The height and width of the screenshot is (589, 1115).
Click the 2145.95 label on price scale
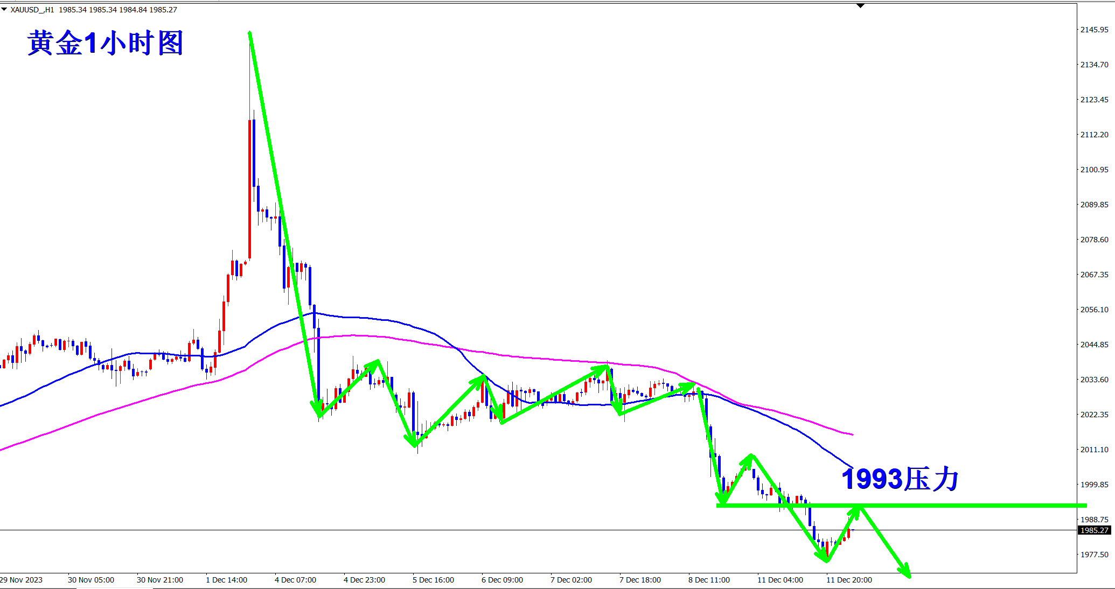click(1094, 30)
